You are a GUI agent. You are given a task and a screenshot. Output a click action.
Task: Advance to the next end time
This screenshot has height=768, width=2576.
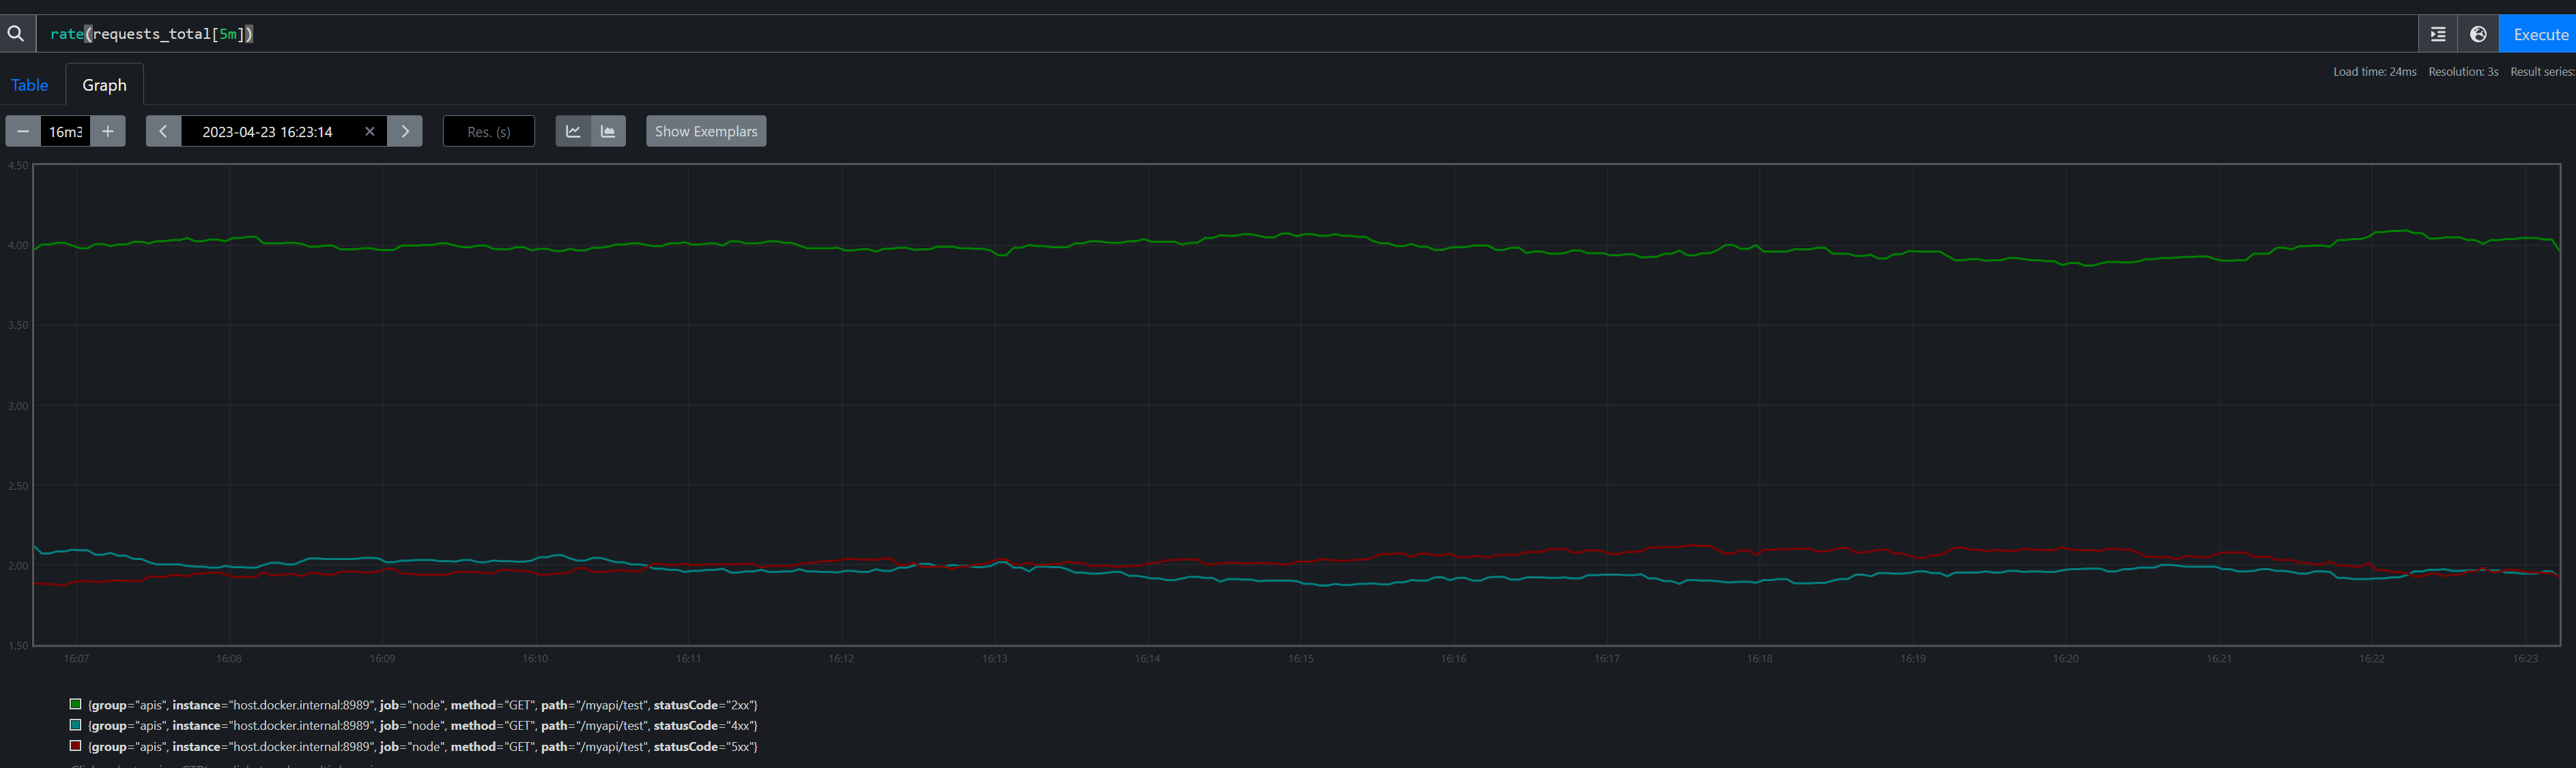click(405, 131)
